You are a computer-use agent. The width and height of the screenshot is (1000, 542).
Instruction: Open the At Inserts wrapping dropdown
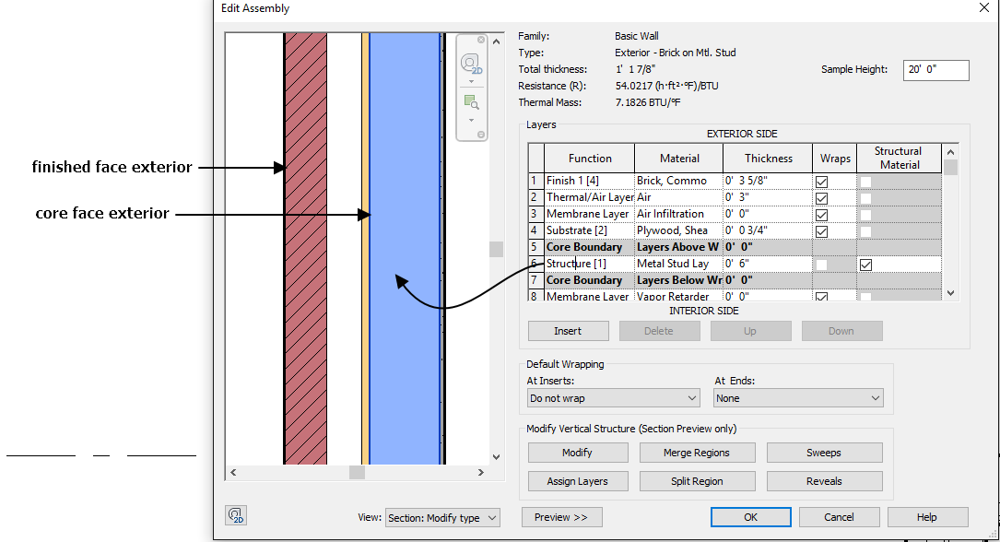(x=613, y=398)
